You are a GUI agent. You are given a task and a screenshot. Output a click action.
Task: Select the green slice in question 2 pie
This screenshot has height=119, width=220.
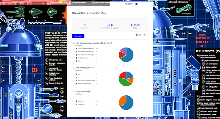124,82
